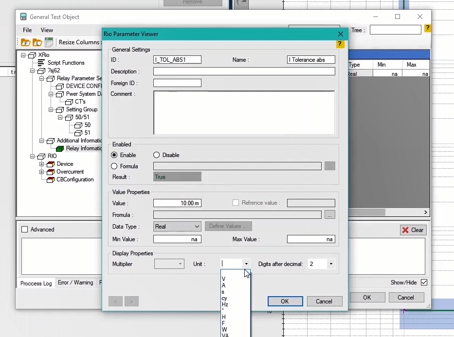Select the CBConfiguration node in tree

tap(75, 179)
